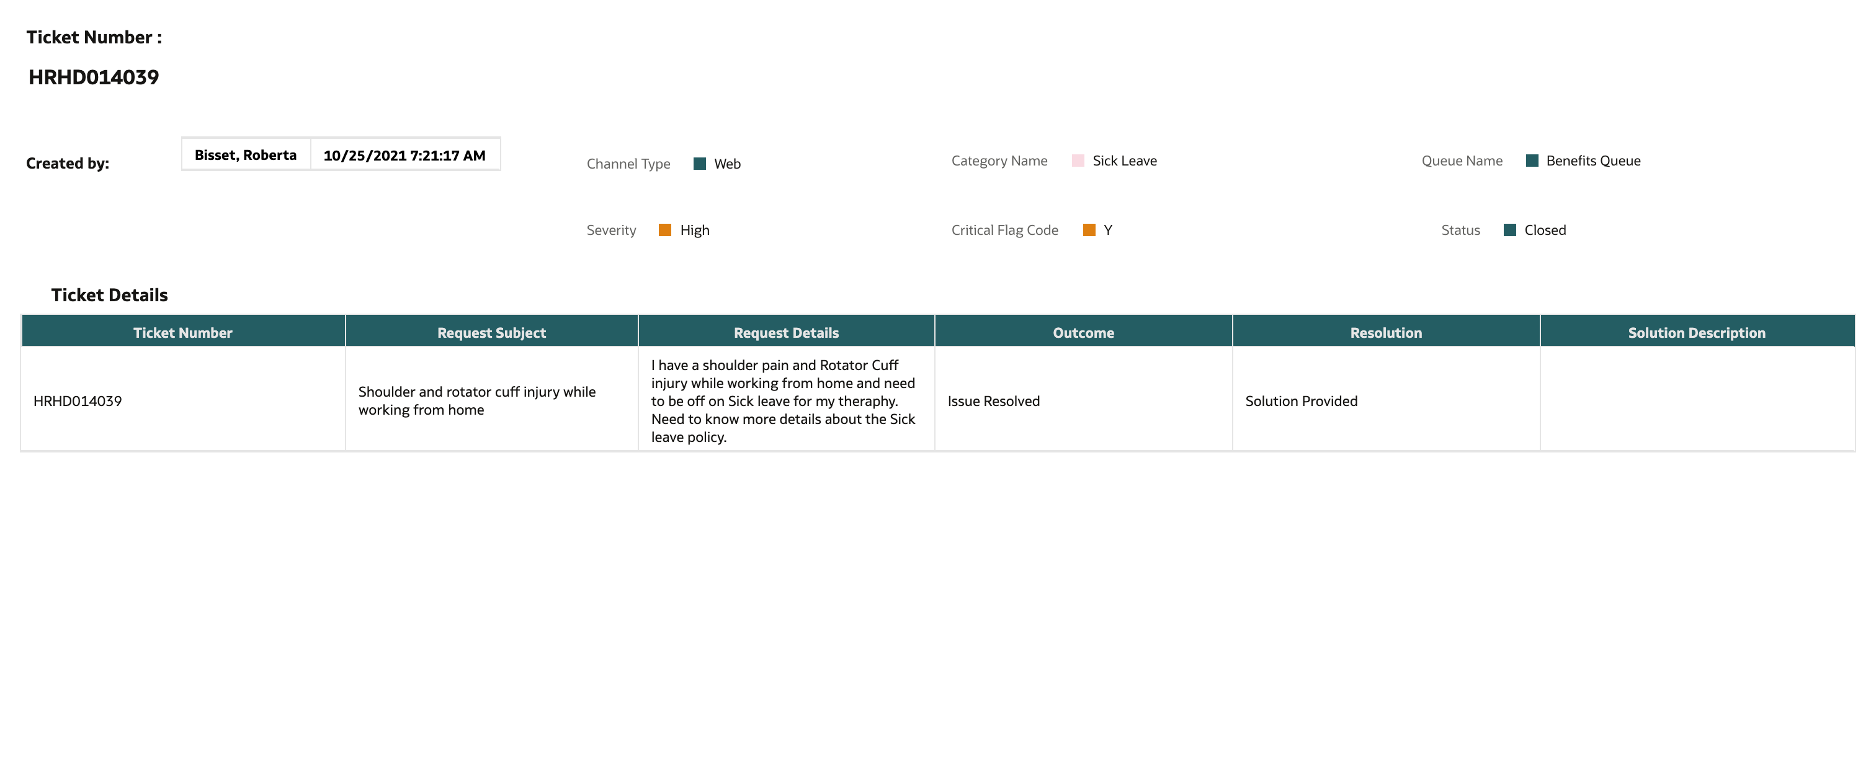Click the 'Ticket Number :' title label
This screenshot has width=1876, height=781.
[x=94, y=37]
